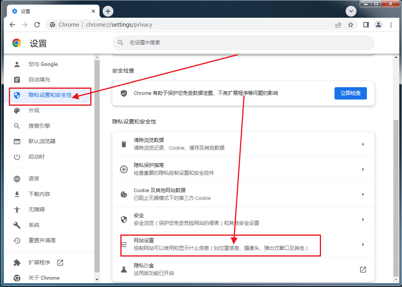
Task: Click the power icon beside 启动时
Action: pyautogui.click(x=17, y=157)
